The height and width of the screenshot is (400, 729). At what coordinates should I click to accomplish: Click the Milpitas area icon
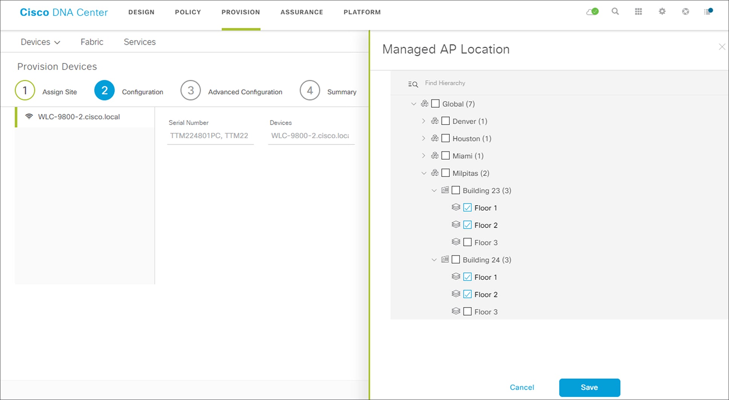coord(435,173)
